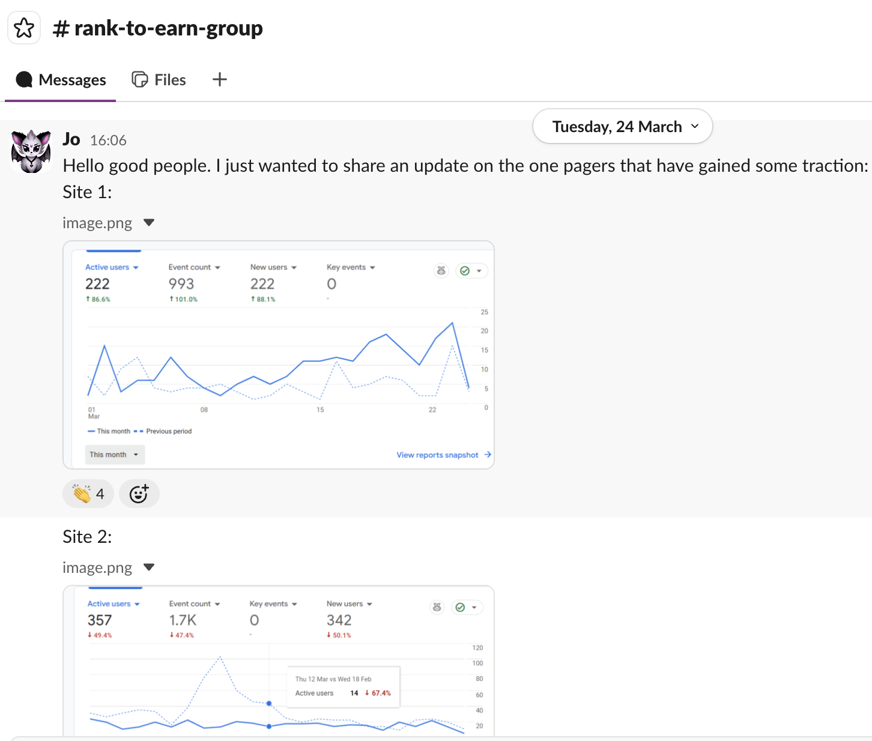Click the insights icon in Site 2 chart
The image size is (872, 741).
tap(437, 607)
